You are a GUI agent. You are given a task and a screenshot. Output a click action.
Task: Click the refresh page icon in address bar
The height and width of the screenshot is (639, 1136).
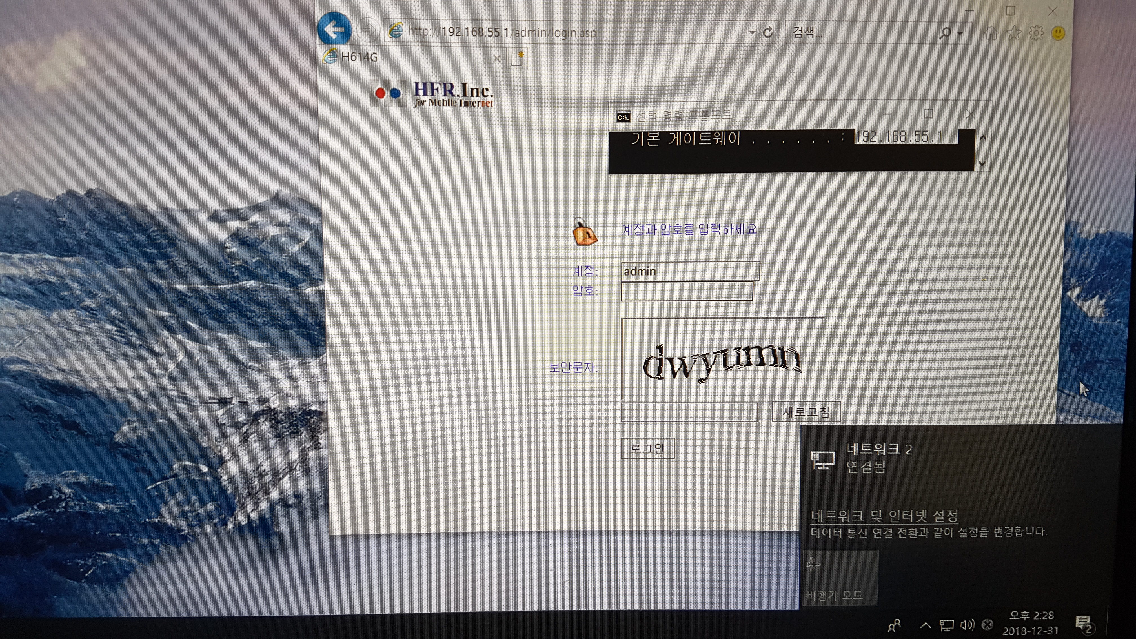pyautogui.click(x=768, y=32)
